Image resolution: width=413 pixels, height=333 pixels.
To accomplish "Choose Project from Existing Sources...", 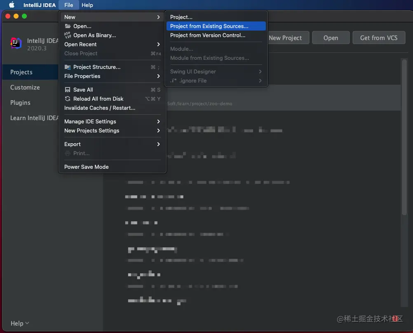I will pyautogui.click(x=216, y=26).
